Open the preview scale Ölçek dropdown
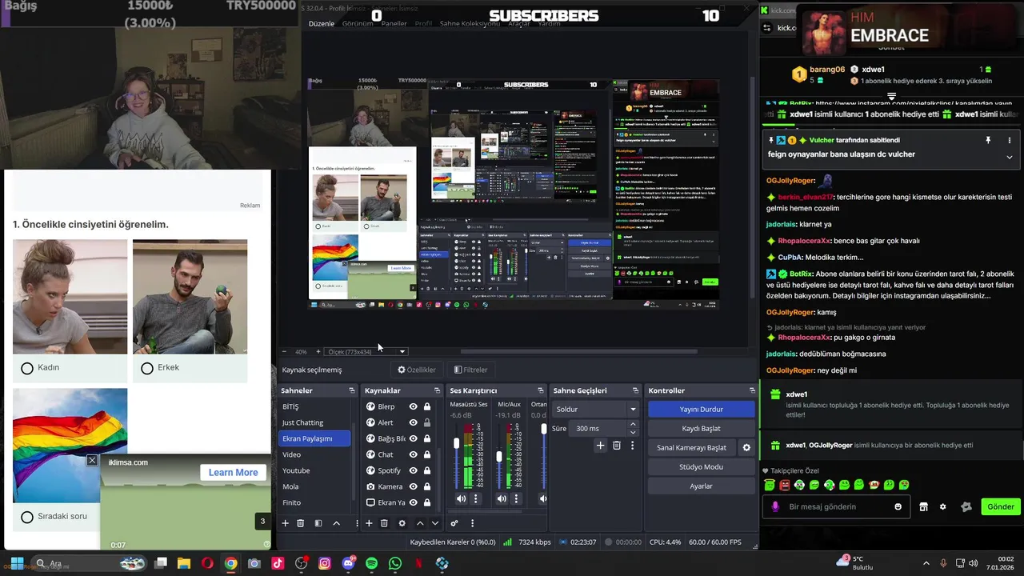This screenshot has width=1024, height=576. [366, 351]
